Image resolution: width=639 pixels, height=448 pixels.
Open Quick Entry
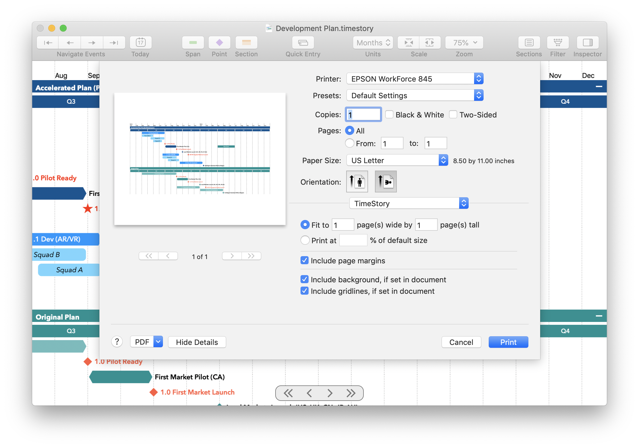click(303, 42)
